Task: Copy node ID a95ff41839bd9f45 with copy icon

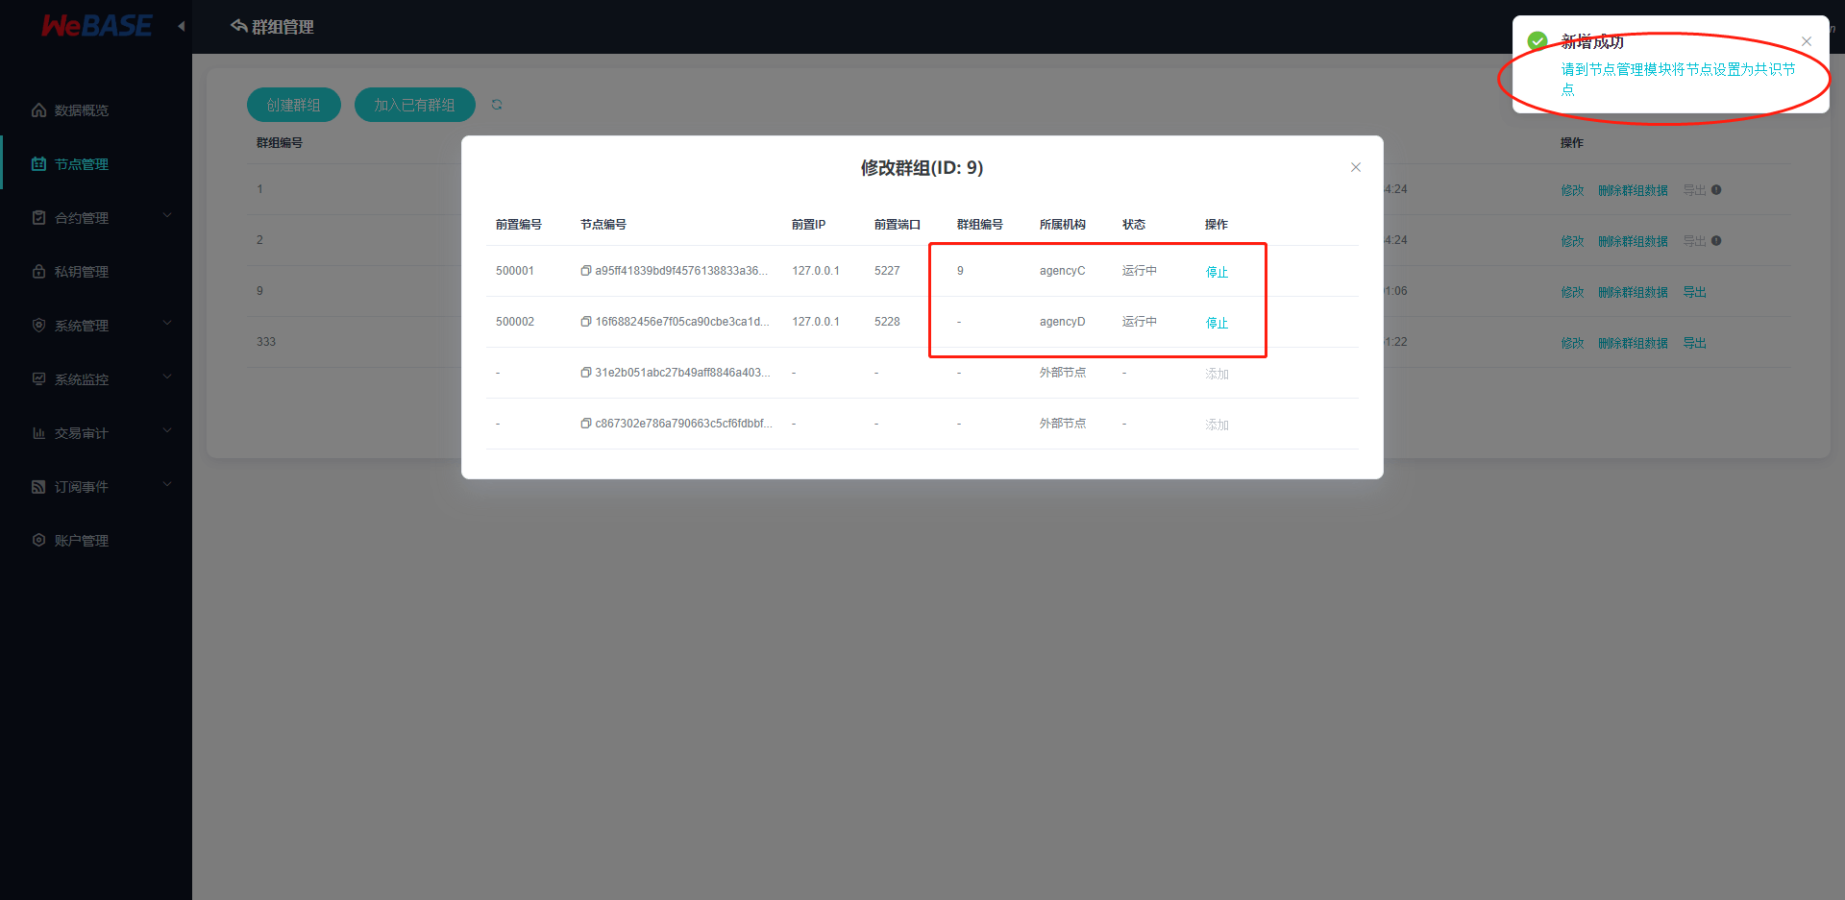Action: coord(585,271)
